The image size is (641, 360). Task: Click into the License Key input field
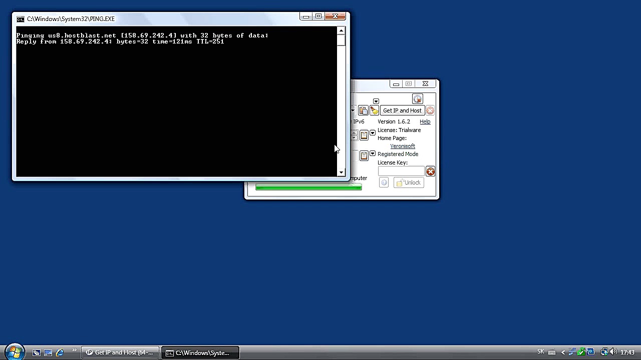[401, 171]
